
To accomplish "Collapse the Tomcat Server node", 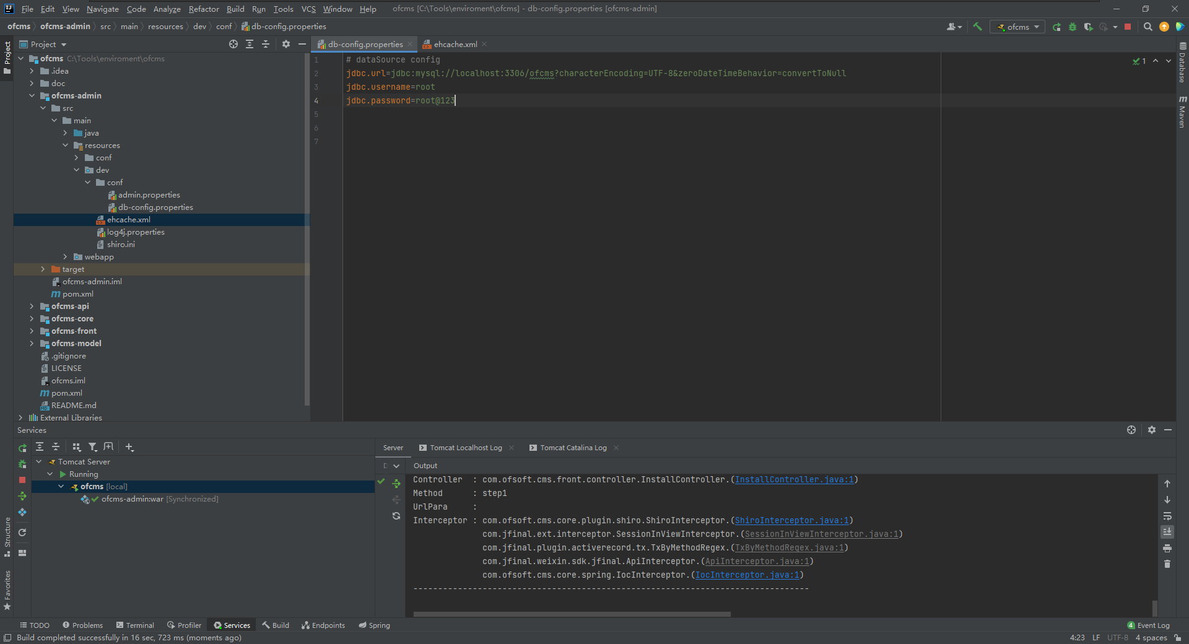I will click(39, 462).
